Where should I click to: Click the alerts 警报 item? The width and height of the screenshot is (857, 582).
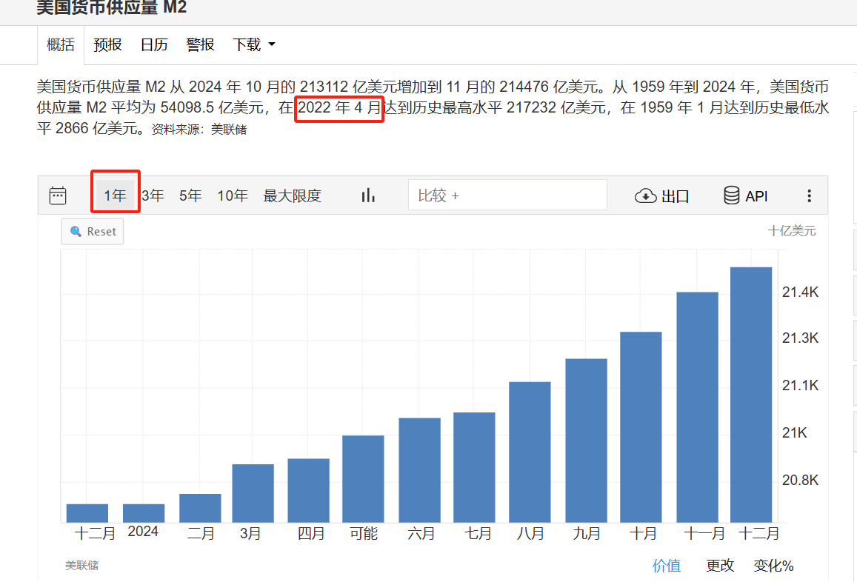(200, 44)
